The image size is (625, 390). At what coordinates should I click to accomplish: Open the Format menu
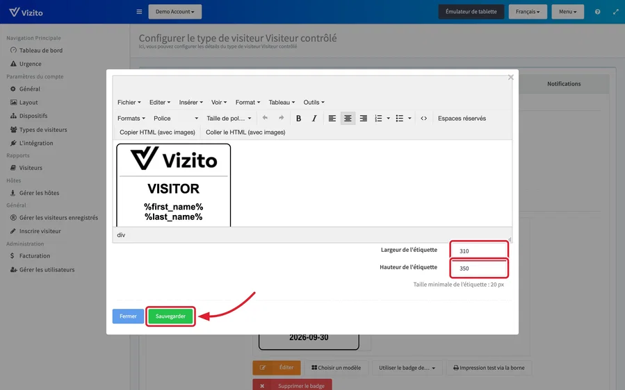[247, 102]
